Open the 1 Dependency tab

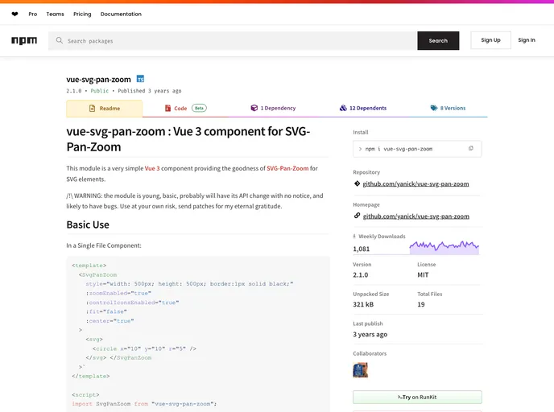pos(273,108)
